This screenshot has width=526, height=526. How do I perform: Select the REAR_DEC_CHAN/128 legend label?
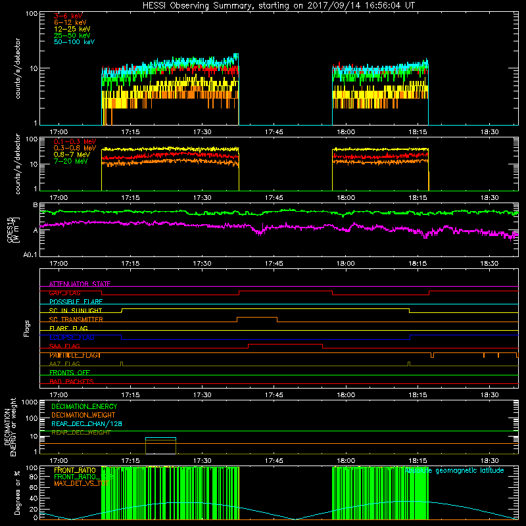point(87,424)
